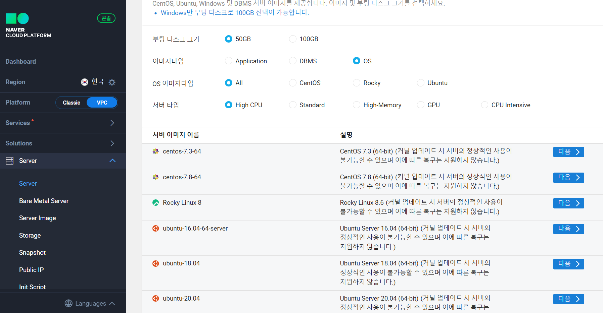Select CPU Intensive server type
Image resolution: width=603 pixels, height=313 pixels.
[x=485, y=105]
